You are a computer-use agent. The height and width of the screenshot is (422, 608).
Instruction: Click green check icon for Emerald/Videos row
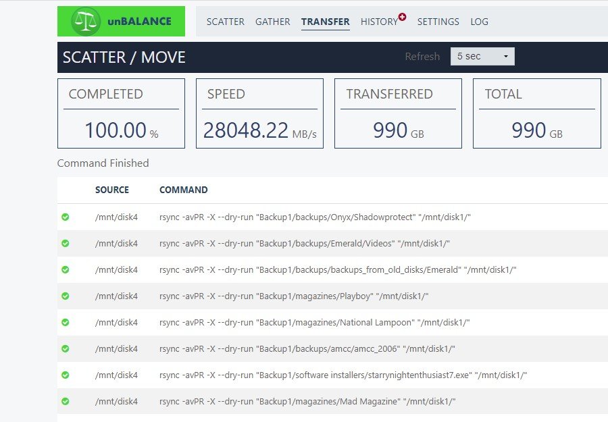66,243
